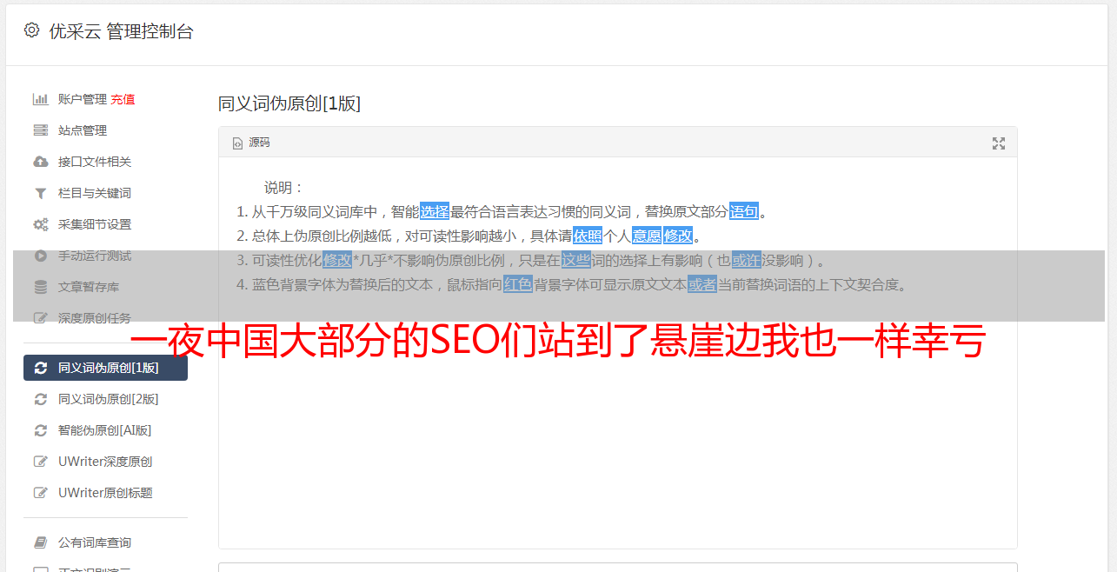Go to UWriter原创标题 page
The image size is (1117, 572).
[105, 493]
